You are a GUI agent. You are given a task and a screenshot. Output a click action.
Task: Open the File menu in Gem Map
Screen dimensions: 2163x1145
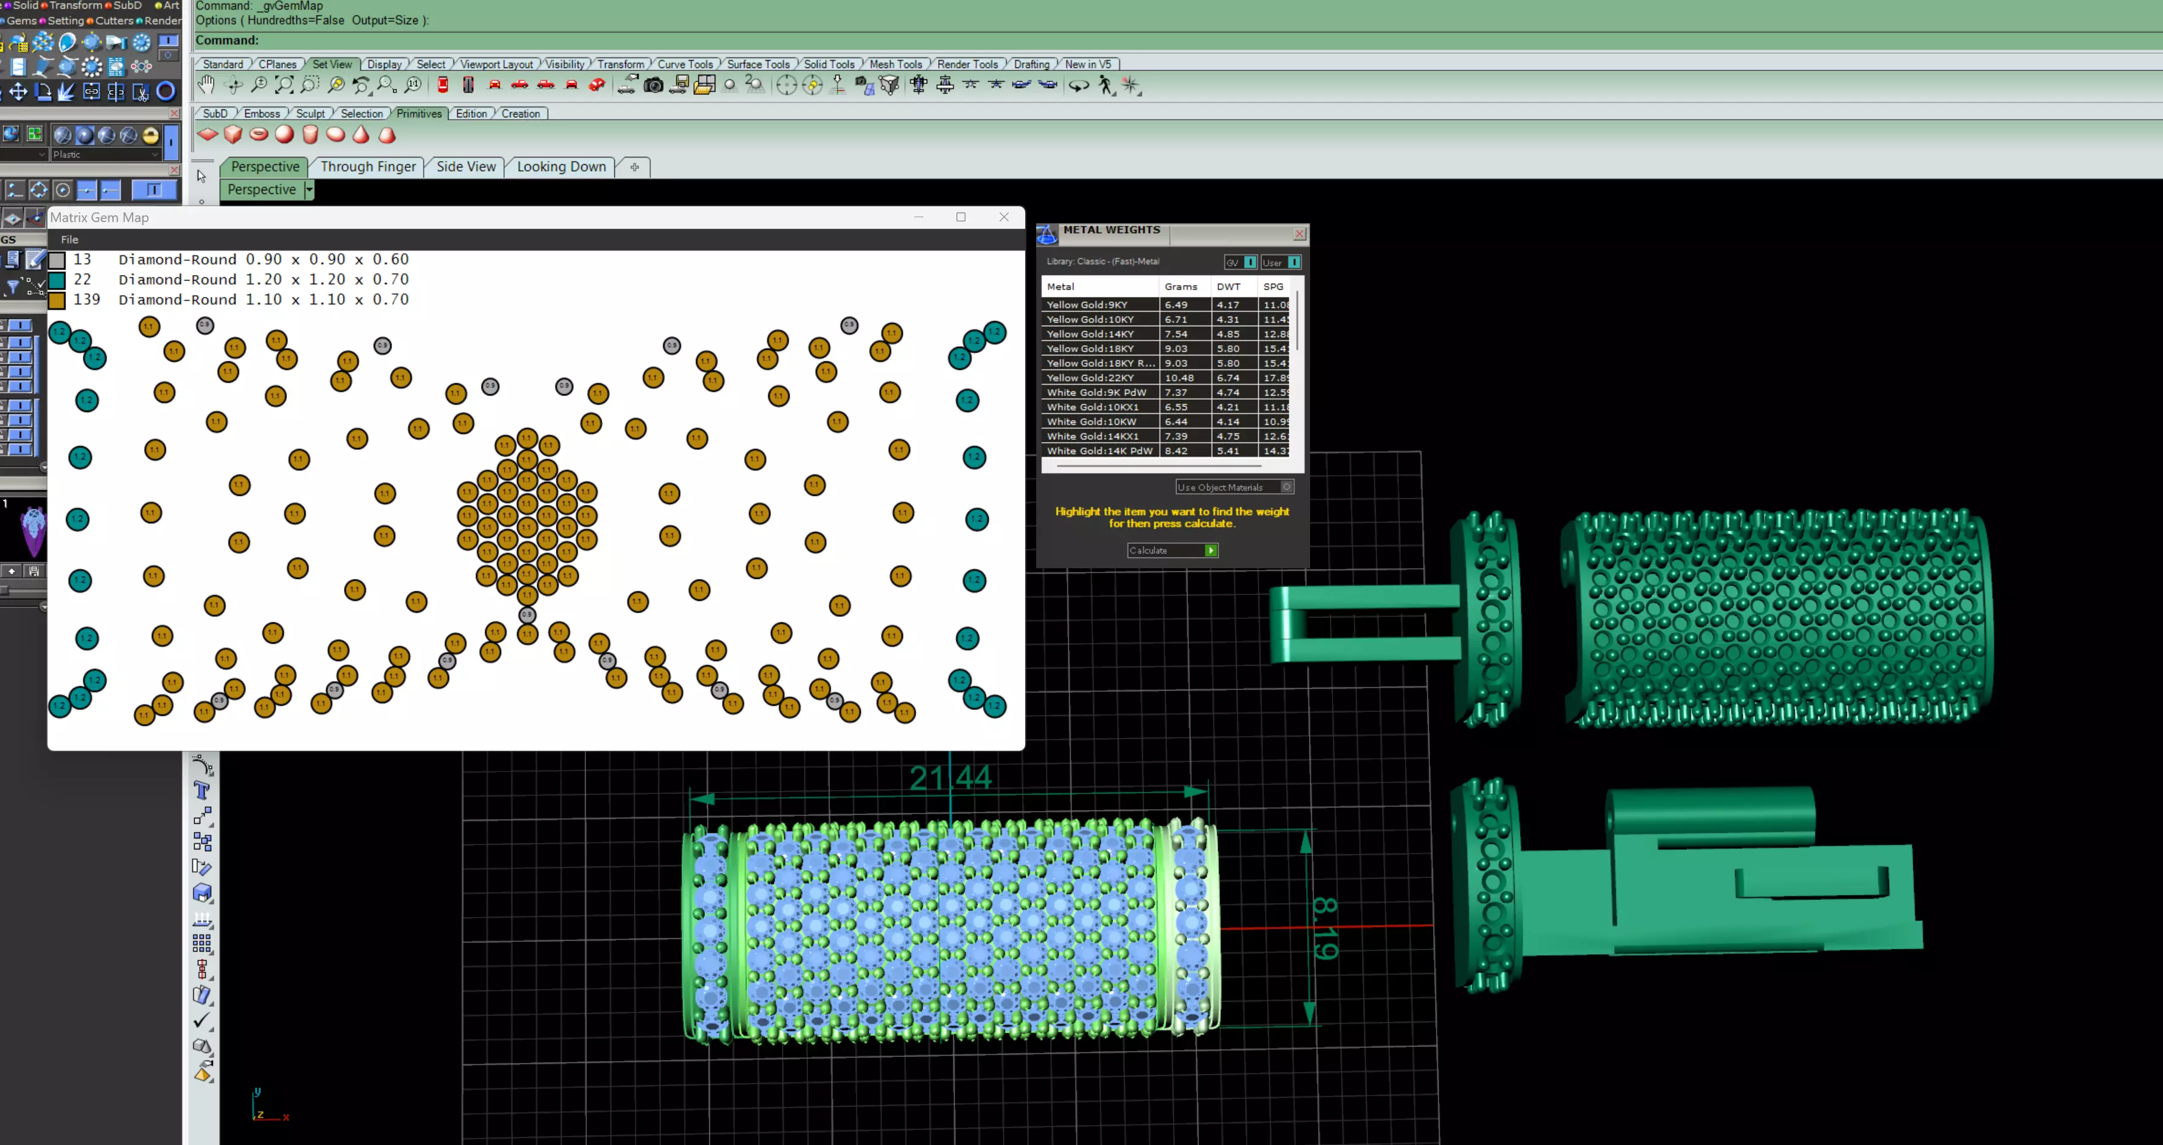(x=69, y=239)
